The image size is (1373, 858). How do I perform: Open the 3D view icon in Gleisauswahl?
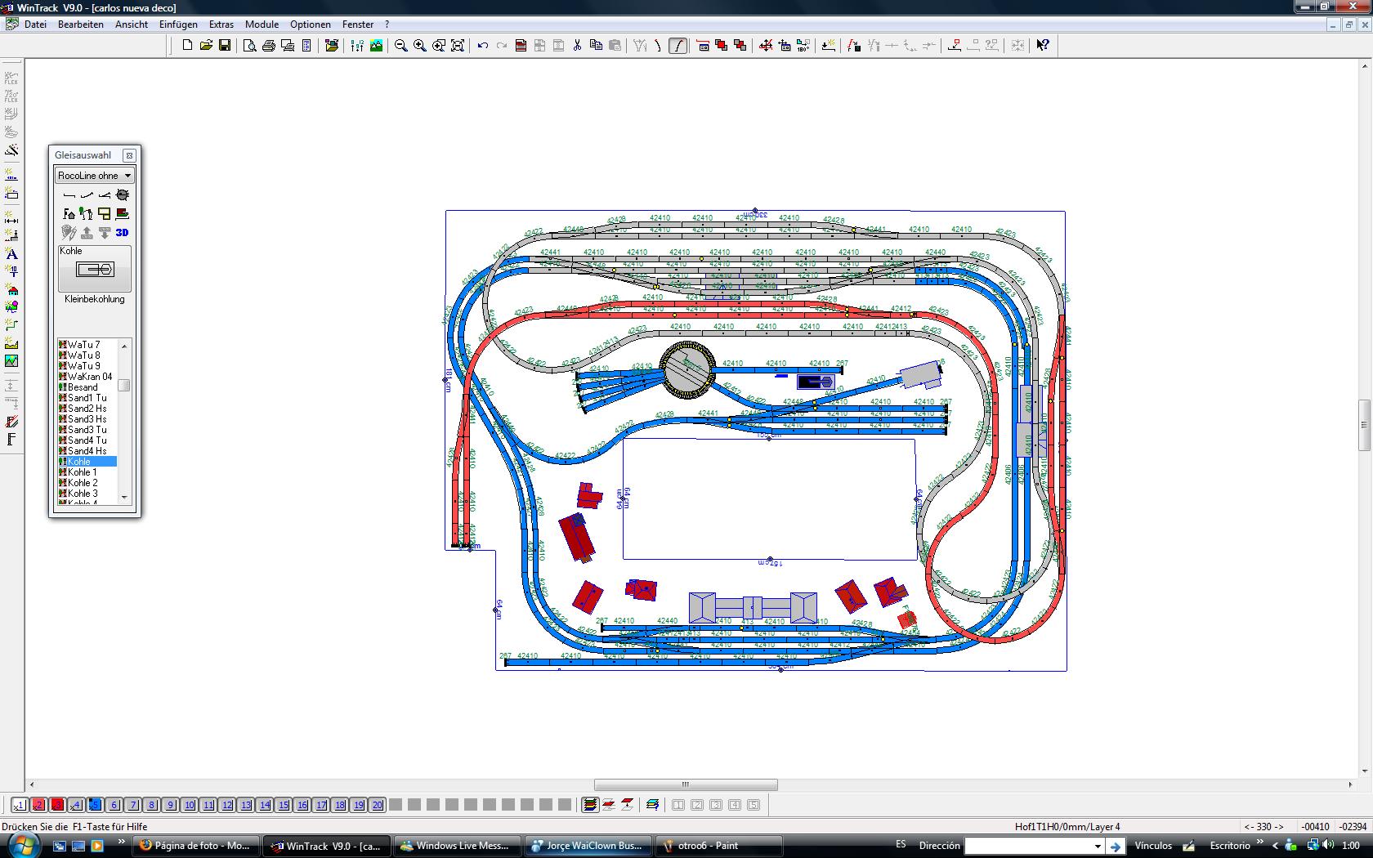[x=122, y=232]
